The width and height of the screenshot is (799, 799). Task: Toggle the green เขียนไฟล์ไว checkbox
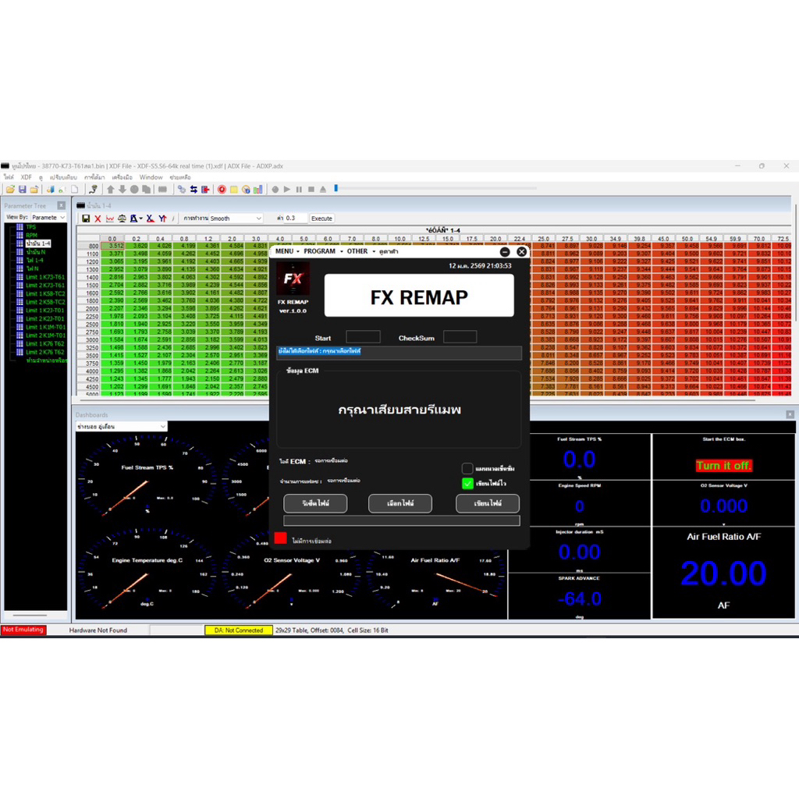coord(467,483)
